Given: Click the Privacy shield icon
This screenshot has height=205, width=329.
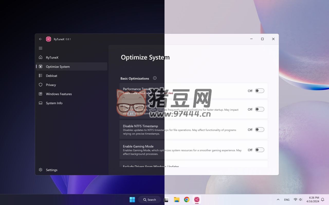Looking at the screenshot, I should pyautogui.click(x=40, y=85).
